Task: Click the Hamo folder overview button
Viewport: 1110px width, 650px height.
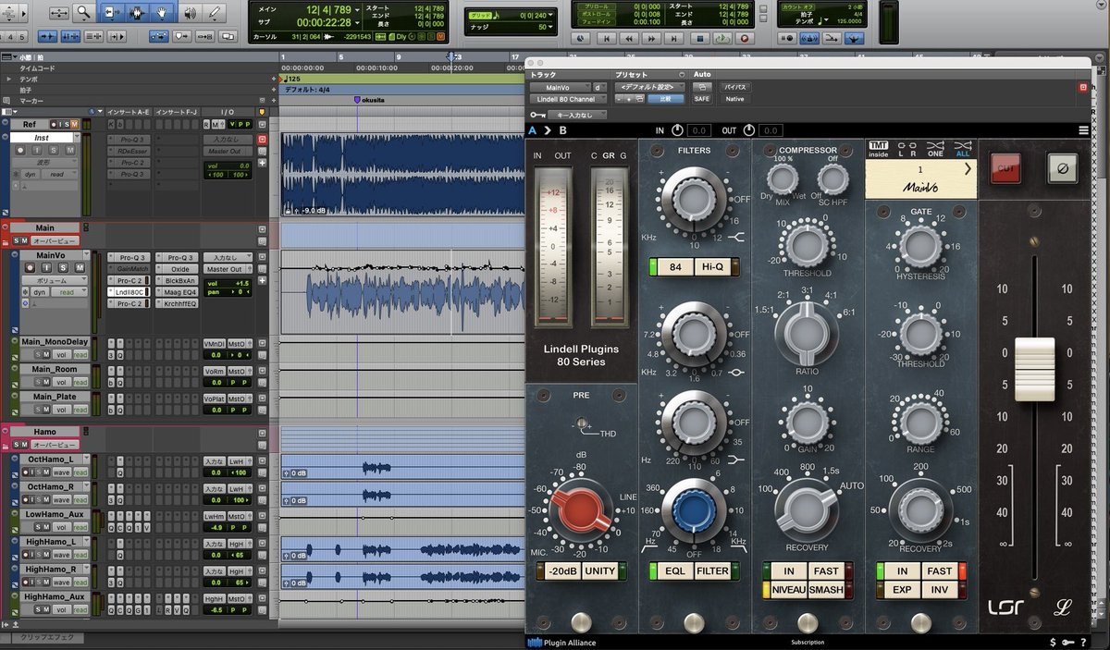Action: [55, 445]
